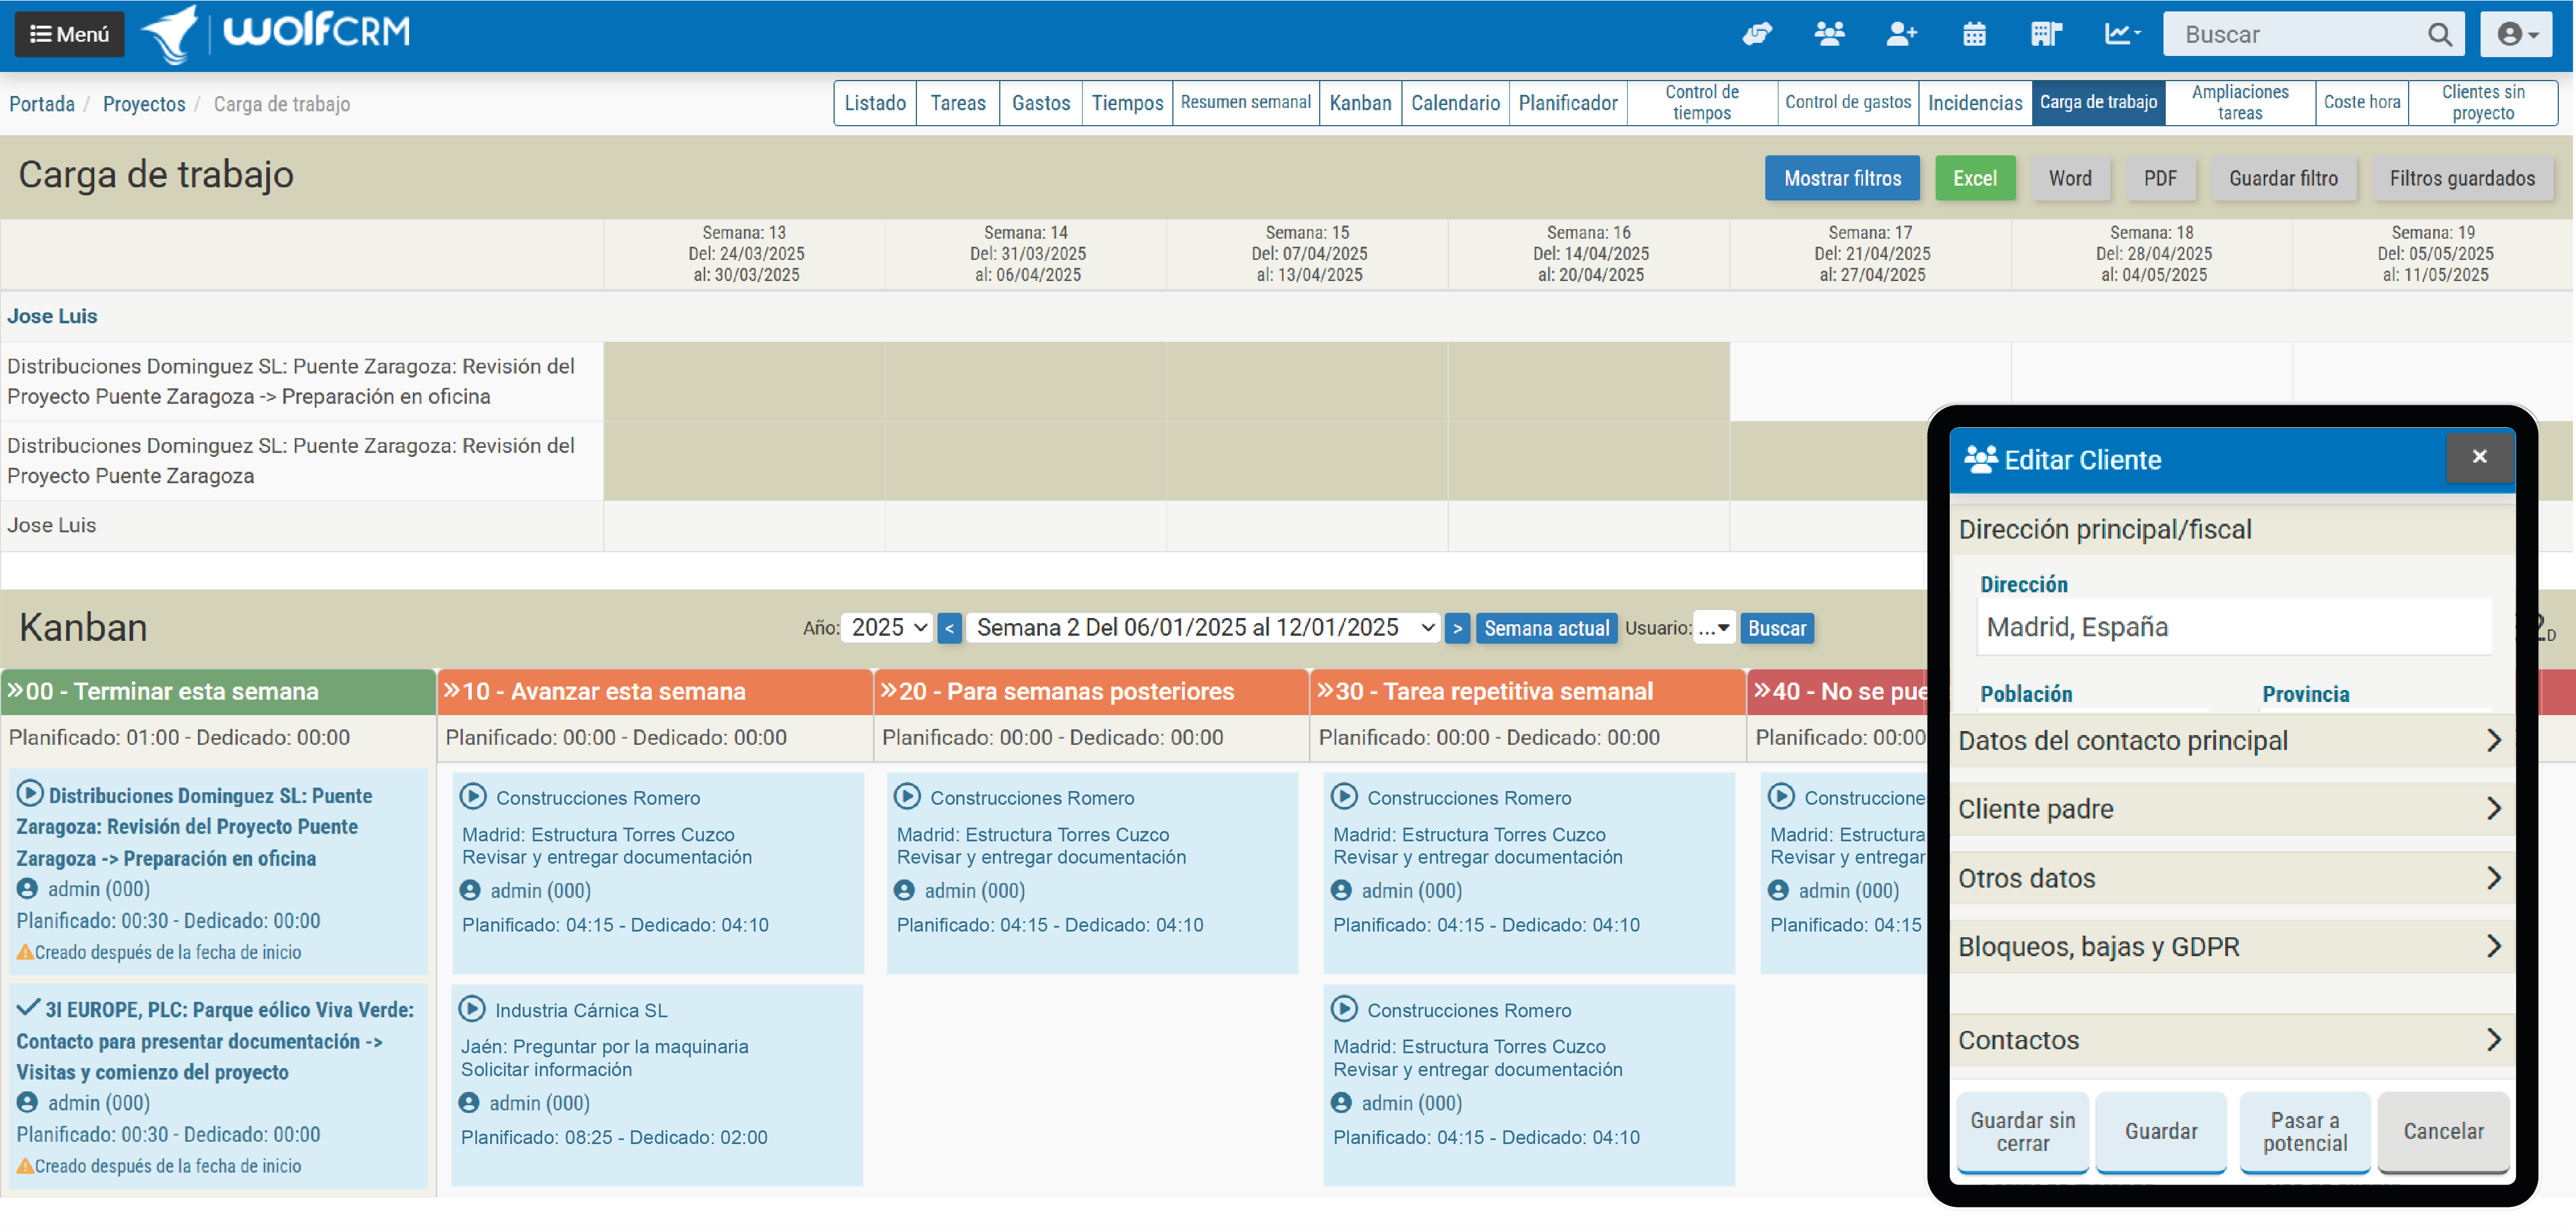Switch to Kanban tab
The width and height of the screenshot is (2576, 1232).
click(1360, 103)
